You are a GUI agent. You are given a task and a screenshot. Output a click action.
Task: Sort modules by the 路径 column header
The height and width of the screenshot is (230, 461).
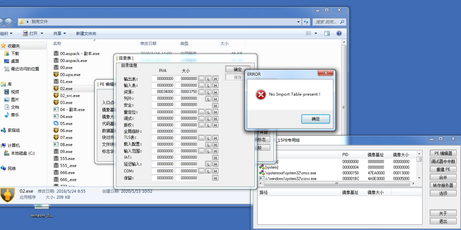[299, 192]
